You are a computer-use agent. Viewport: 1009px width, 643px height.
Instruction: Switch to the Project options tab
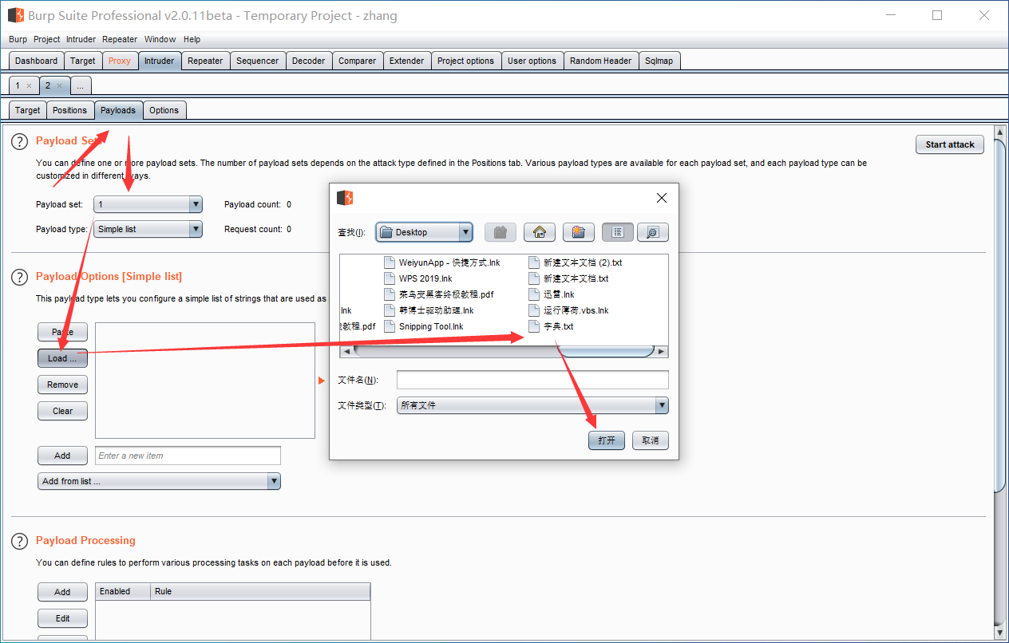coord(466,61)
